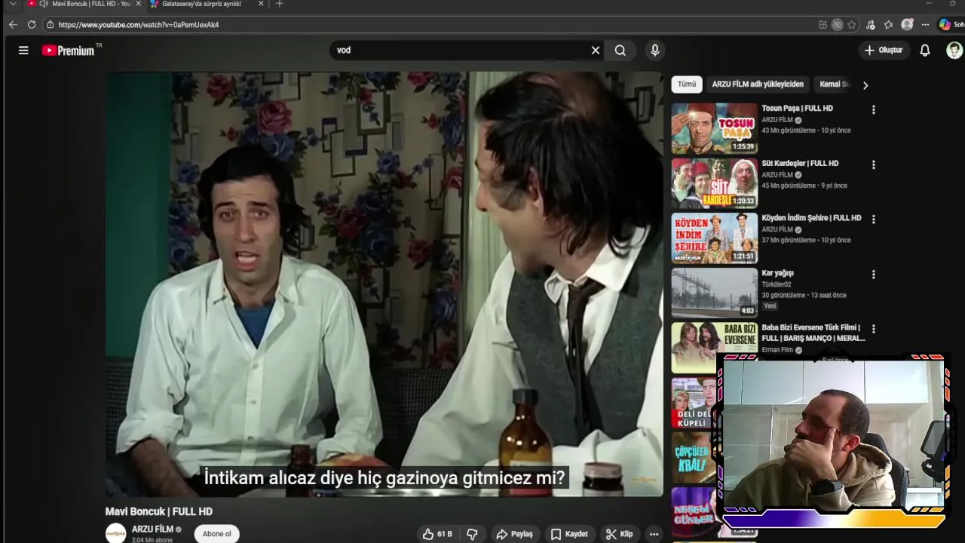This screenshot has height=543, width=965.
Task: Go back using the browser back arrow
Action: tap(13, 25)
